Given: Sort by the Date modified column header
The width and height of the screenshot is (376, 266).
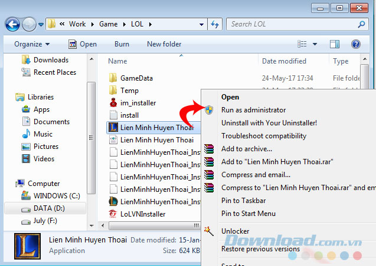Looking at the screenshot, I should pyautogui.click(x=284, y=61).
